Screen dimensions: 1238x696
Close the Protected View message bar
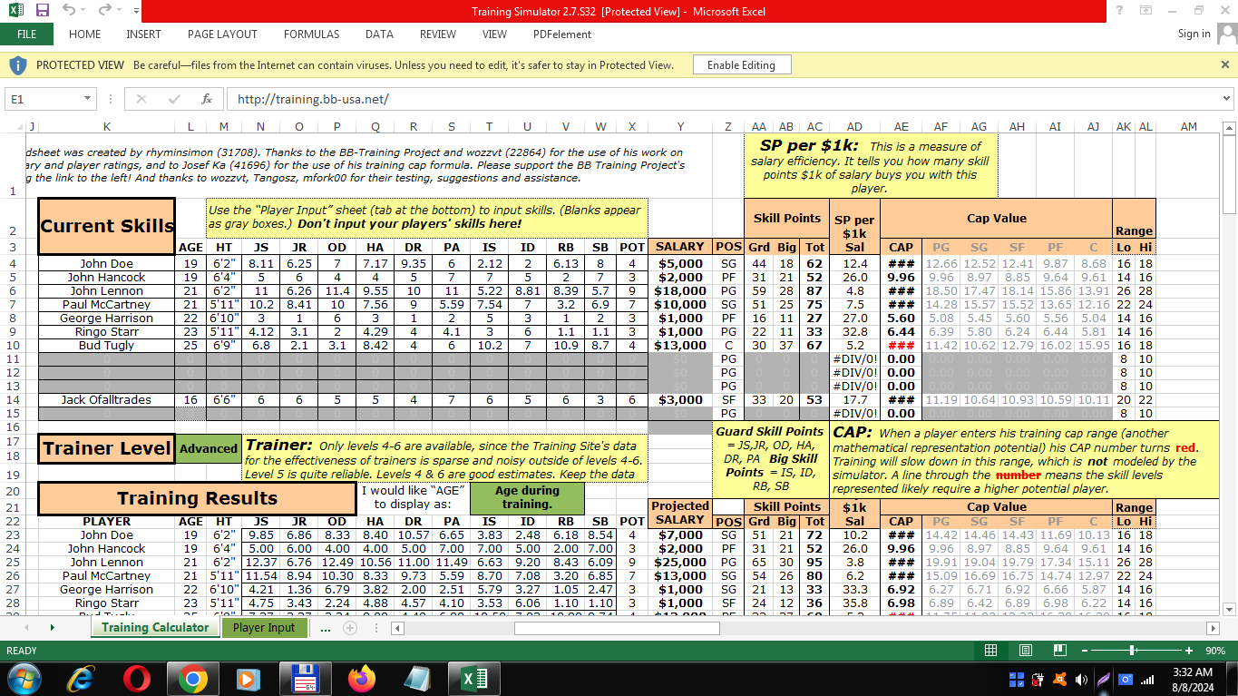(x=1225, y=64)
